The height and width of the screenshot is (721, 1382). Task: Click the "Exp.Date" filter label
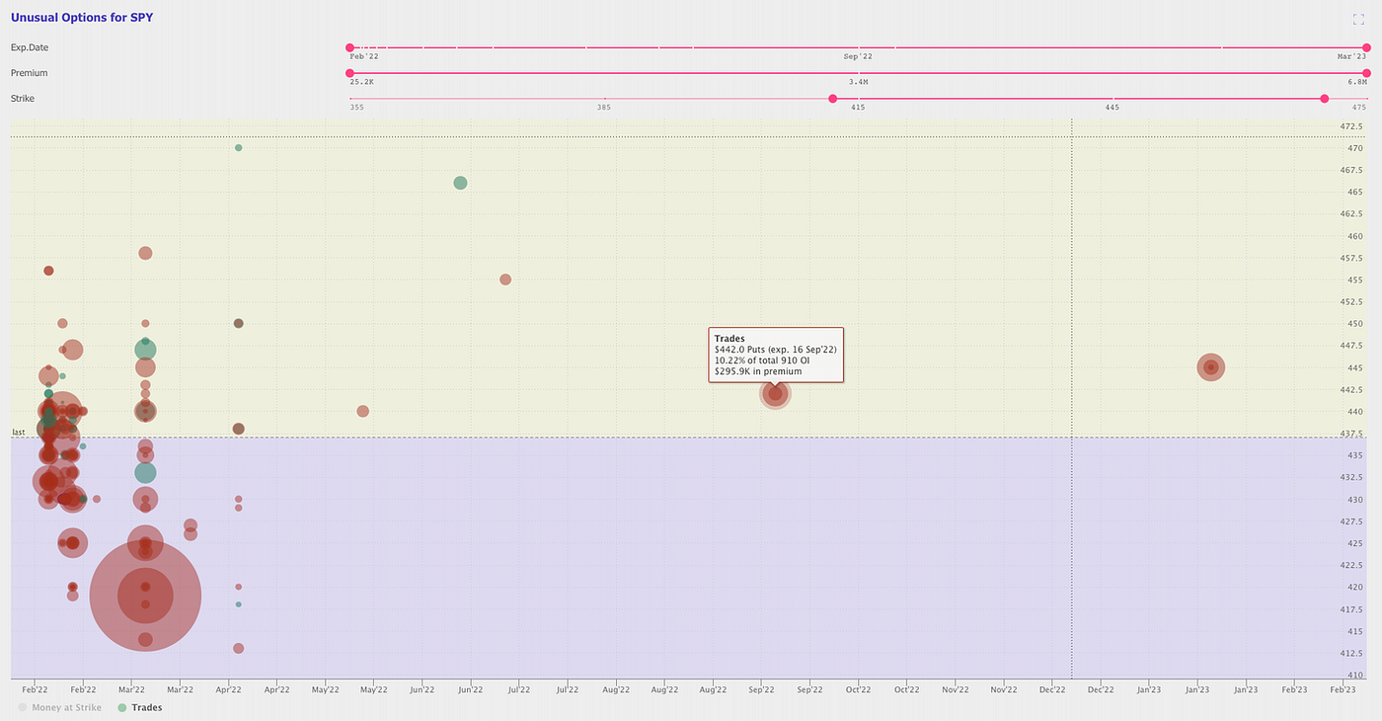click(30, 47)
